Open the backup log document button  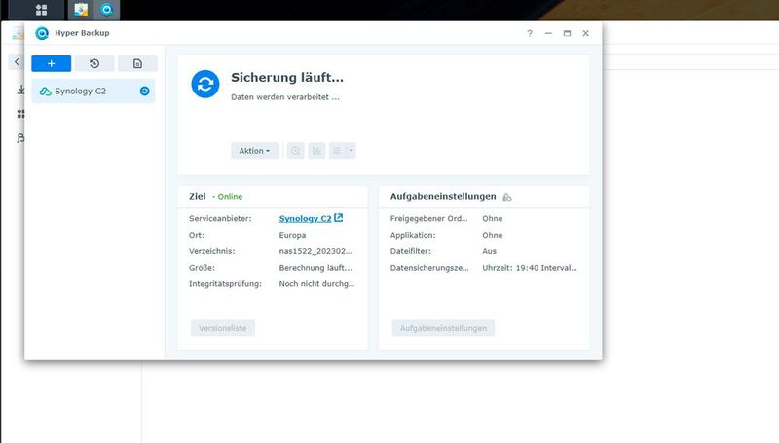137,63
